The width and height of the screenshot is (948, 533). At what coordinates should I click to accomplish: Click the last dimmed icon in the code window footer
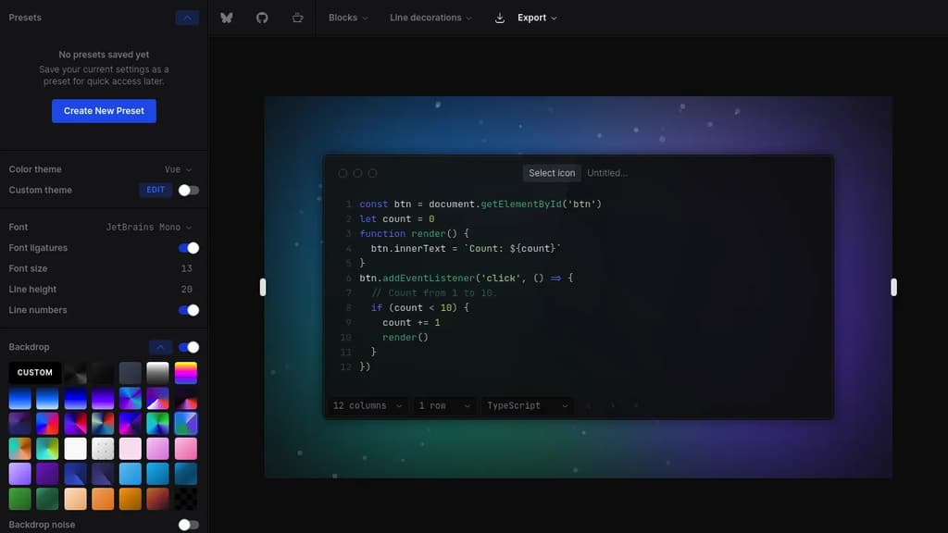tap(636, 405)
